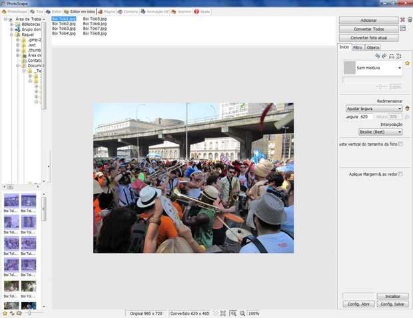
Task: Enable vertical photo size adjustment checkbox
Action: pyautogui.click(x=400, y=144)
